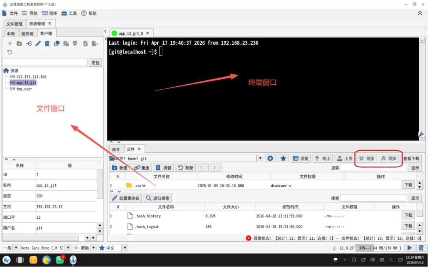
Task: Click the star favorite icon next to path bar
Action: click(x=283, y=158)
